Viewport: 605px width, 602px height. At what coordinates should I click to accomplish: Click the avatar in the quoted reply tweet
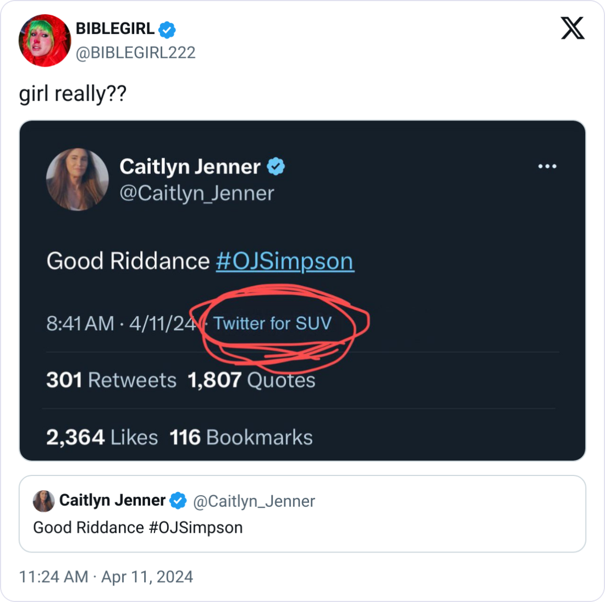pyautogui.click(x=44, y=501)
